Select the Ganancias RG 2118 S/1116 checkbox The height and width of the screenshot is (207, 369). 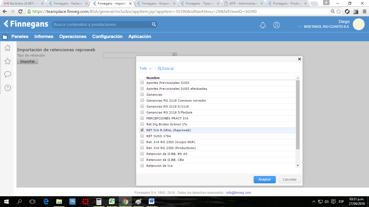142,106
